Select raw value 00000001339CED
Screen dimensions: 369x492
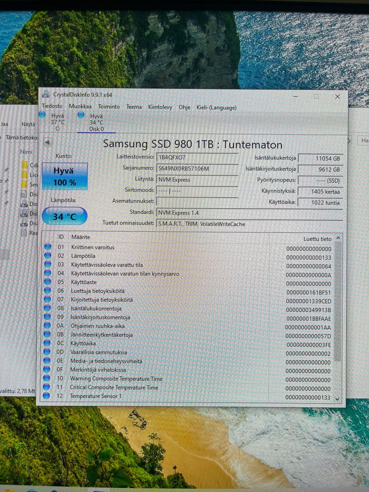coord(308,301)
